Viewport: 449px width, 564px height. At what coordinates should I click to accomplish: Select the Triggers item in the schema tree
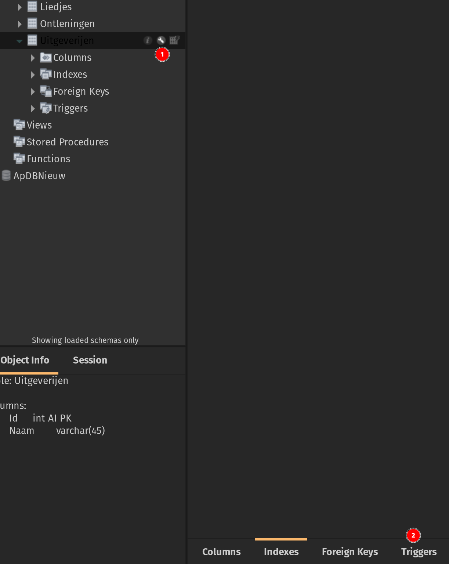(x=70, y=108)
